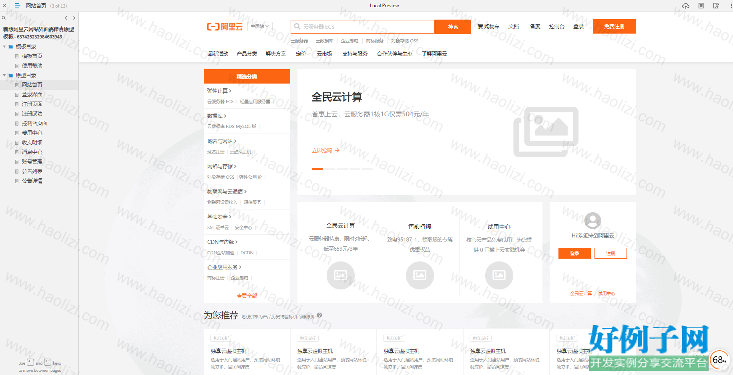Click the cloud upload icon in the top bar
Image resolution: width=733 pixels, height=375 pixels.
[x=686, y=6]
